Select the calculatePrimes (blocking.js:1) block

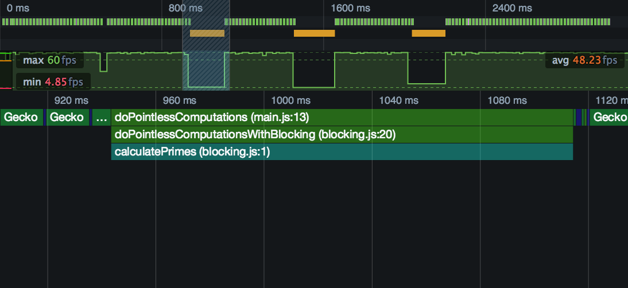342,152
